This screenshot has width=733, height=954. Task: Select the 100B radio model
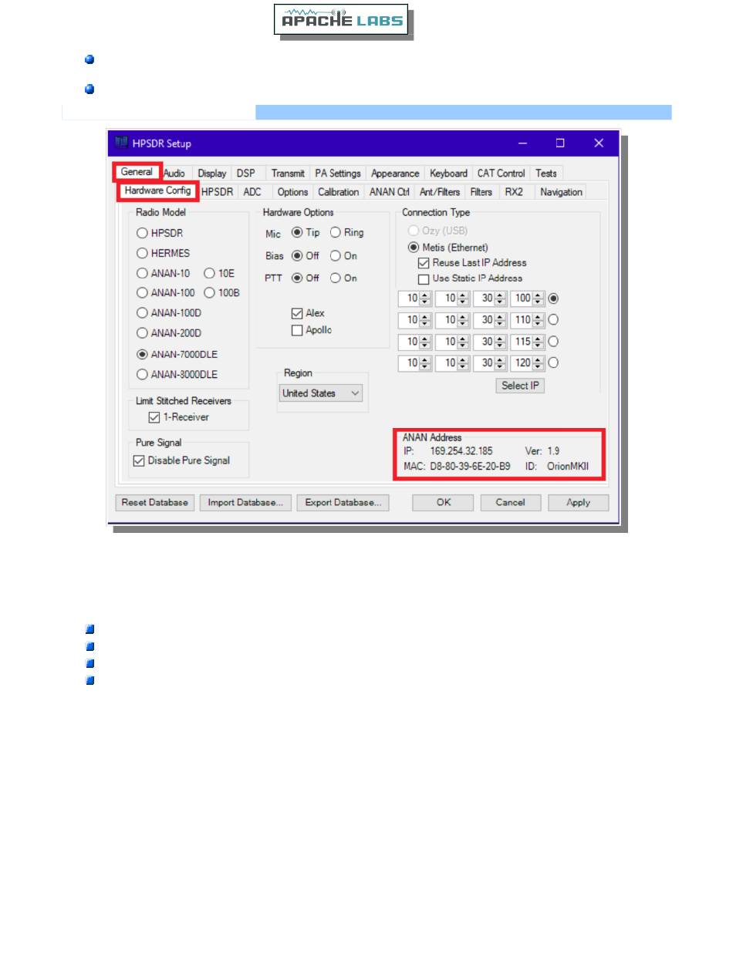tap(221, 293)
